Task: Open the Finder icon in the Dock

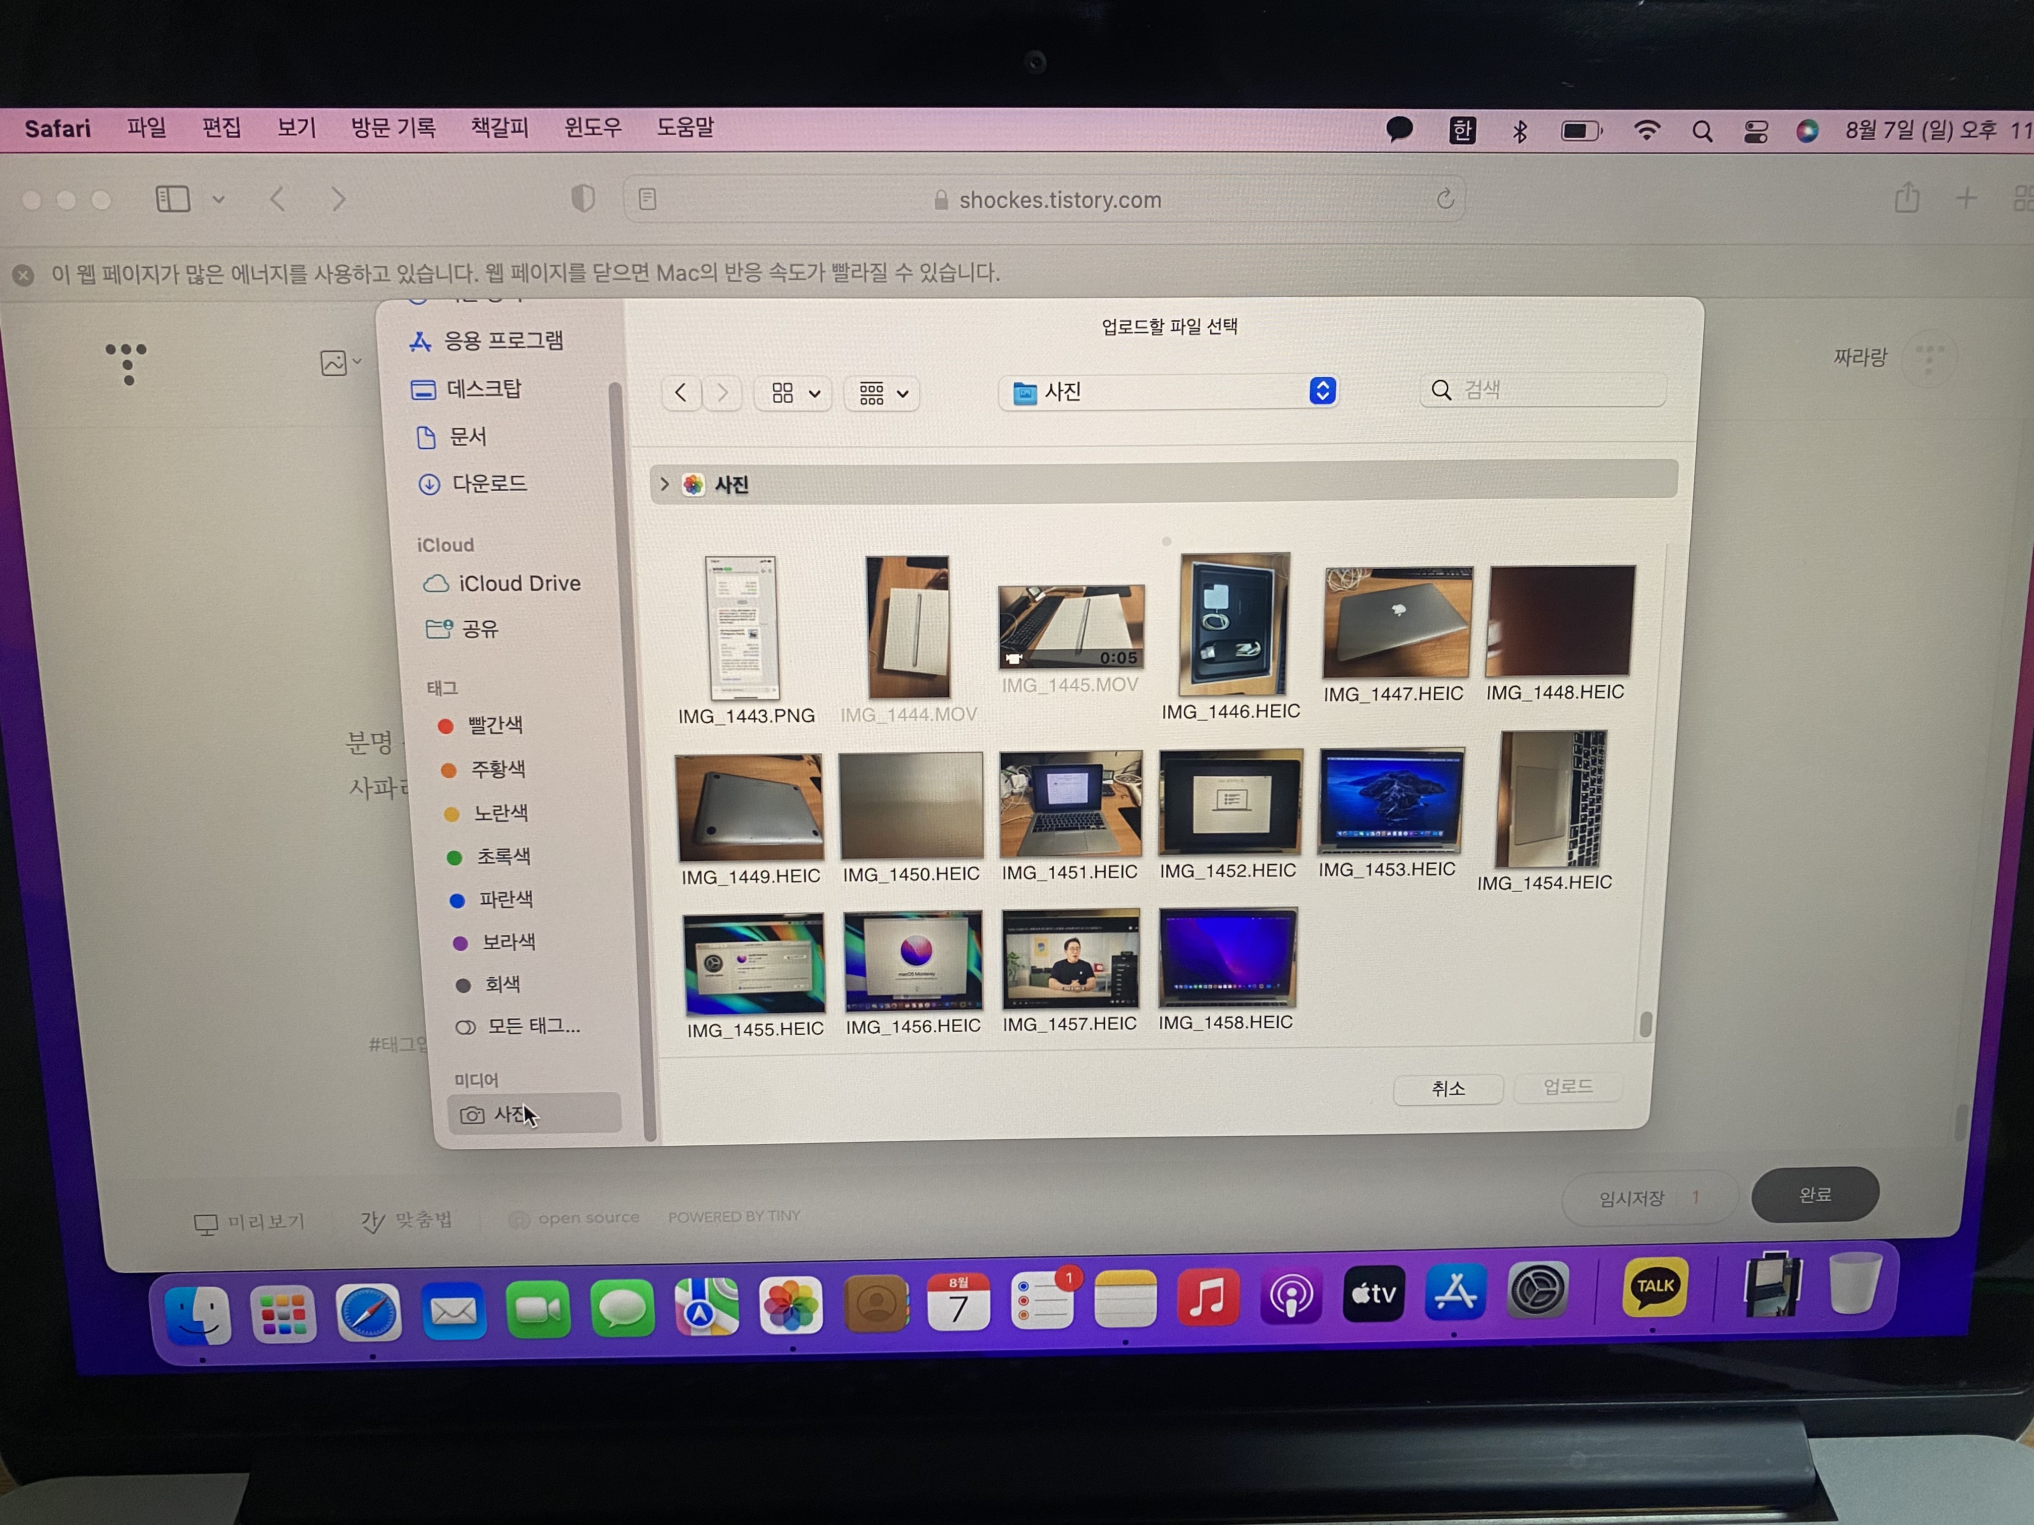Action: 199,1316
